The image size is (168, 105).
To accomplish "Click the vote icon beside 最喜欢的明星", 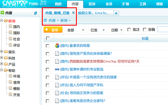I will click(57, 46).
